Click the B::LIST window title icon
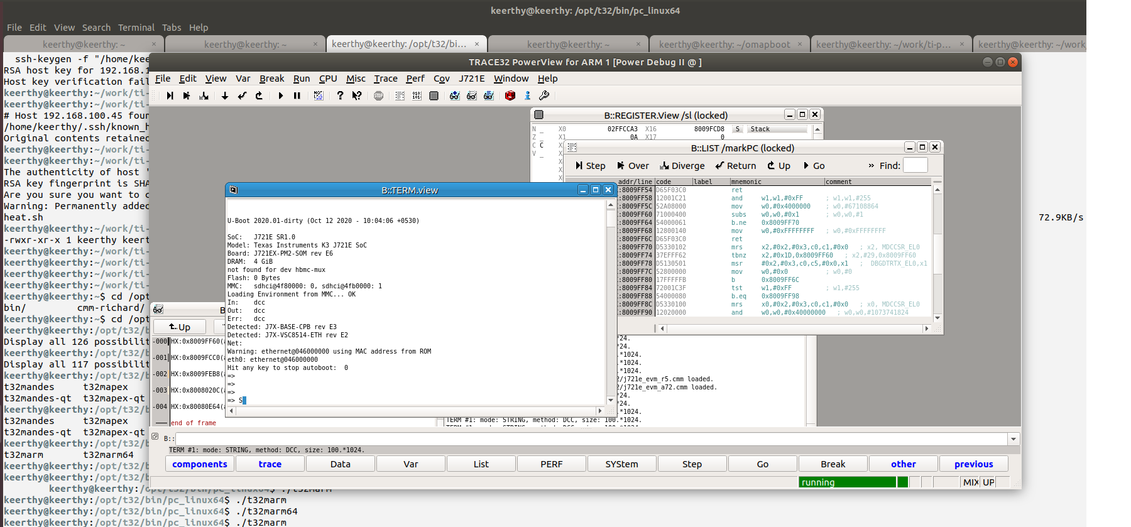The image size is (1131, 527). pos(572,148)
